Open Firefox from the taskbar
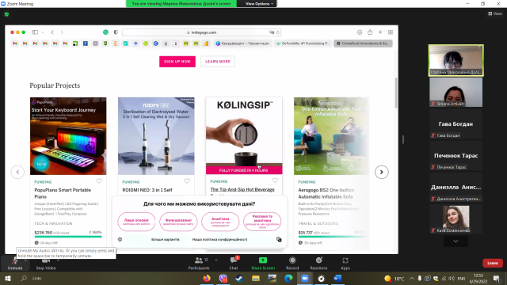 (x=207, y=278)
